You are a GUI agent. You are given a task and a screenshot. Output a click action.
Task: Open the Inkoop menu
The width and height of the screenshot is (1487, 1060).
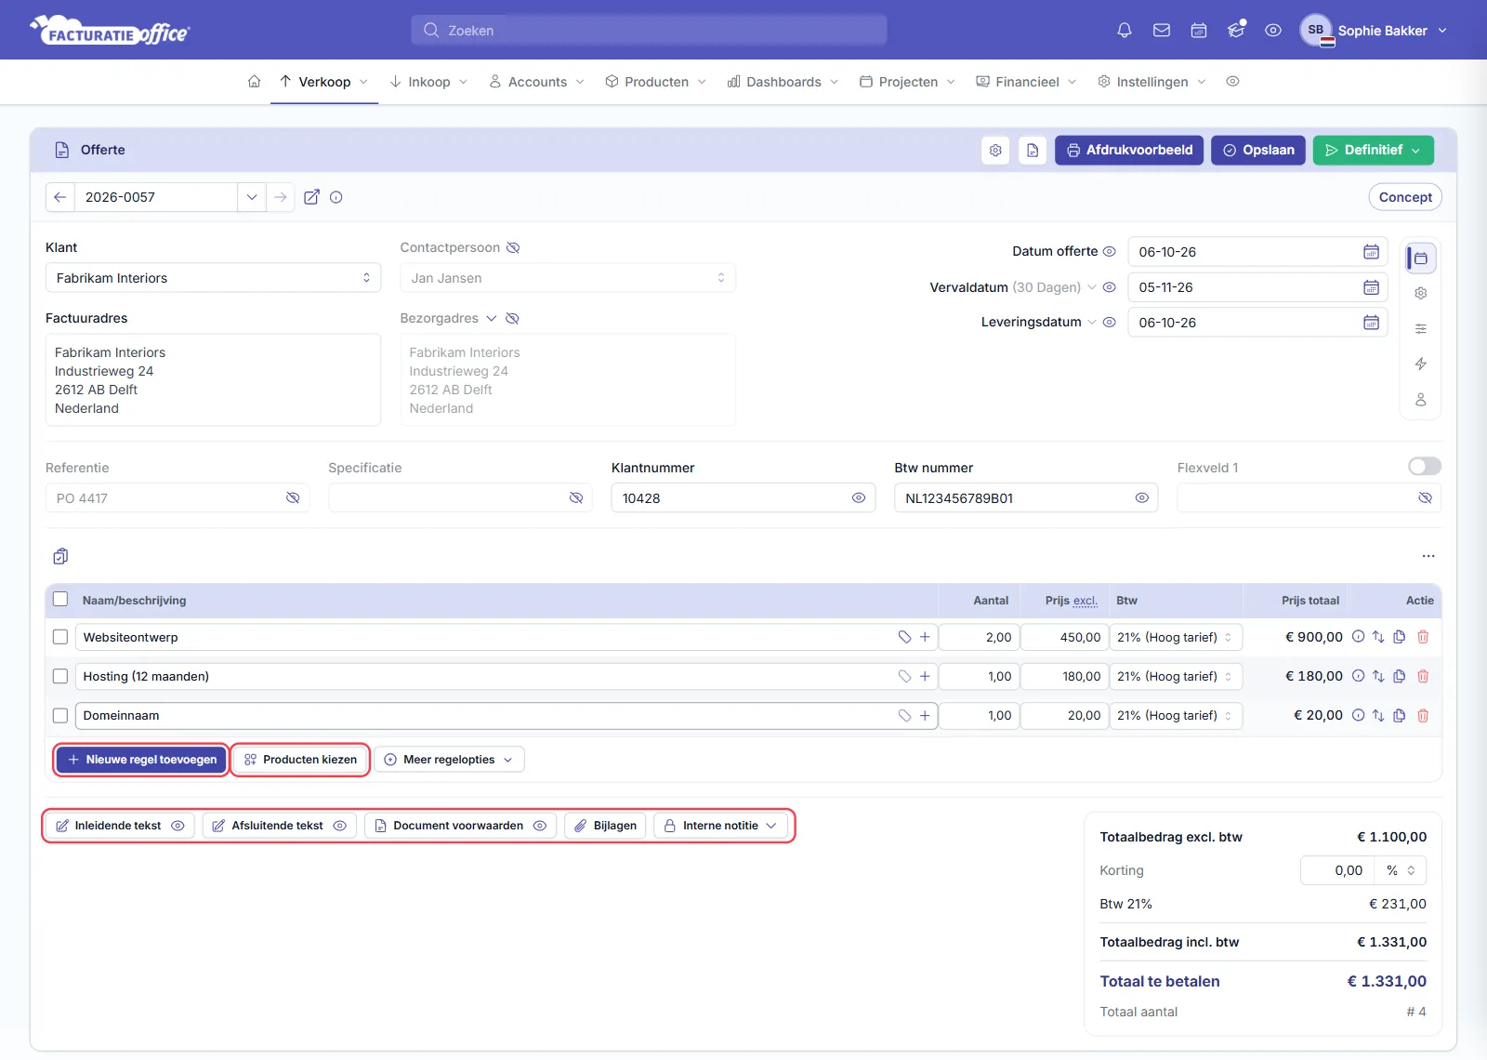point(428,82)
